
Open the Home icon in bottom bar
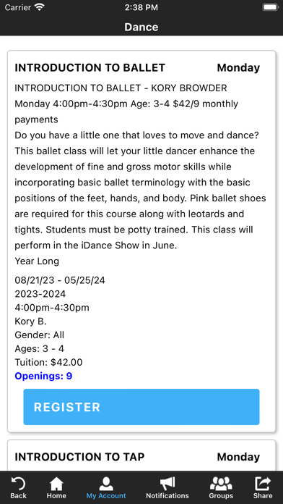[56, 483]
